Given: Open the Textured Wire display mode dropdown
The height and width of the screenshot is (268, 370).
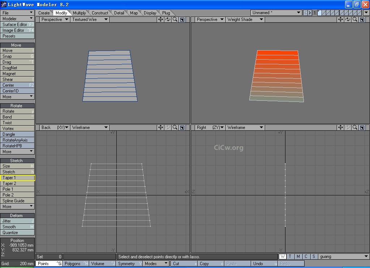Looking at the screenshot, I should (x=90, y=20).
